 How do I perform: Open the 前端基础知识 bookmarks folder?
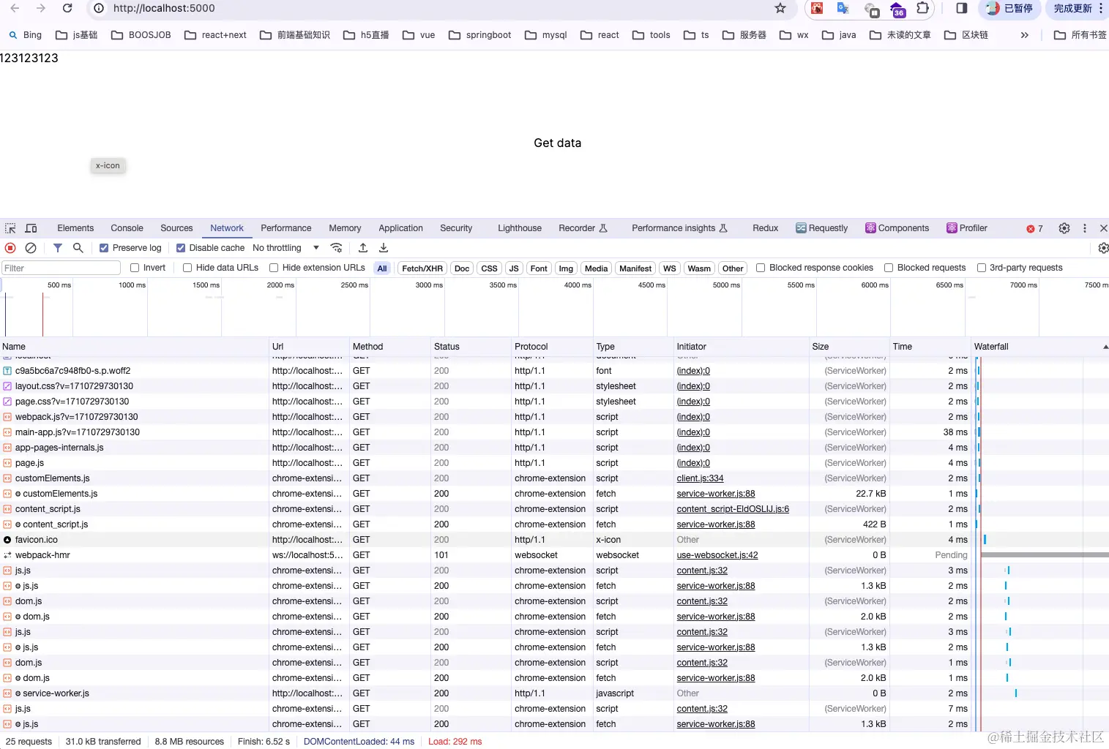pyautogui.click(x=295, y=35)
